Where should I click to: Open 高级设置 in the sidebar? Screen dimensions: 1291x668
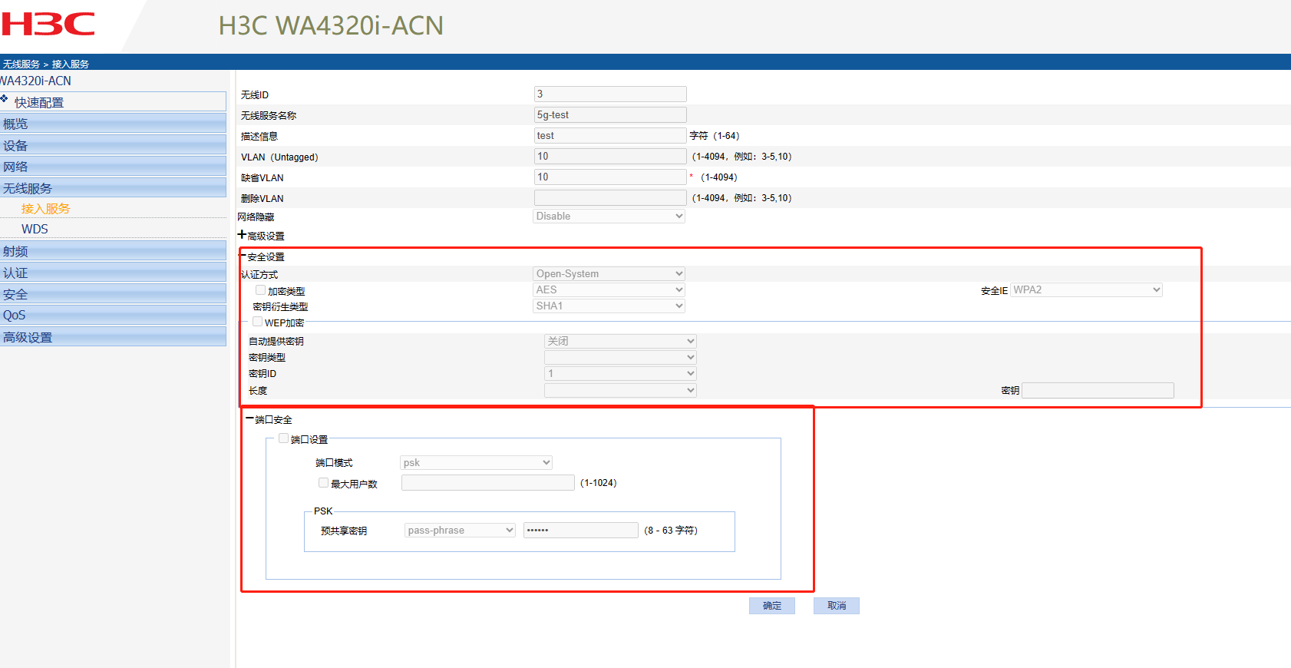pyautogui.click(x=114, y=337)
